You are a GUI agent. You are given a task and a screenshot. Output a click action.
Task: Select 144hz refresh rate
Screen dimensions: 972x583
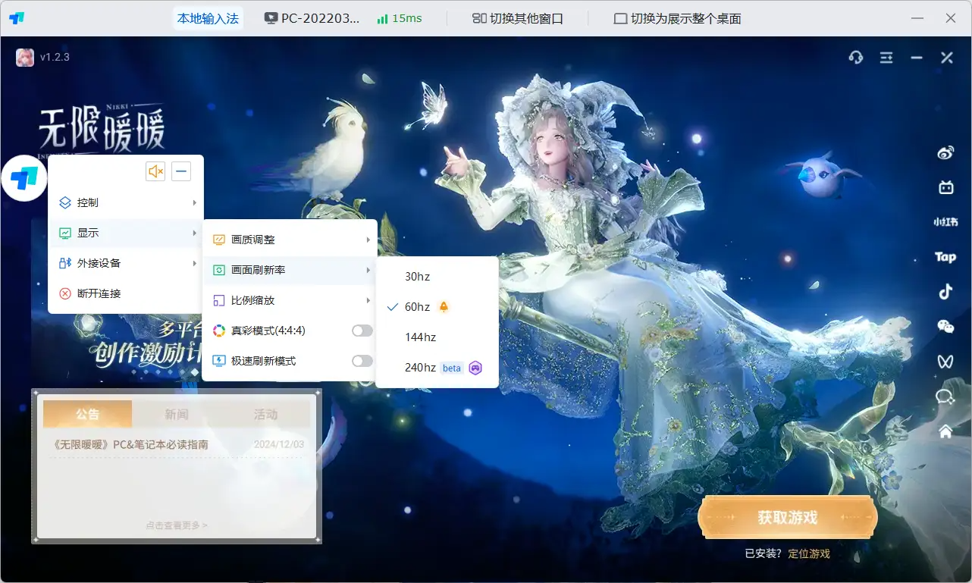(437, 337)
